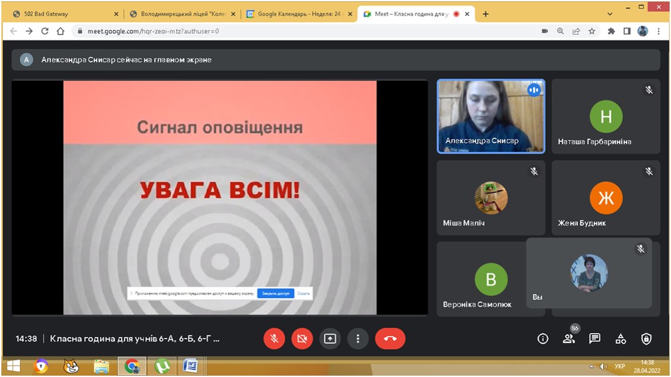Open the Chrome extensions puzzle icon
Viewport: 671px width, 377px height.
[611, 31]
